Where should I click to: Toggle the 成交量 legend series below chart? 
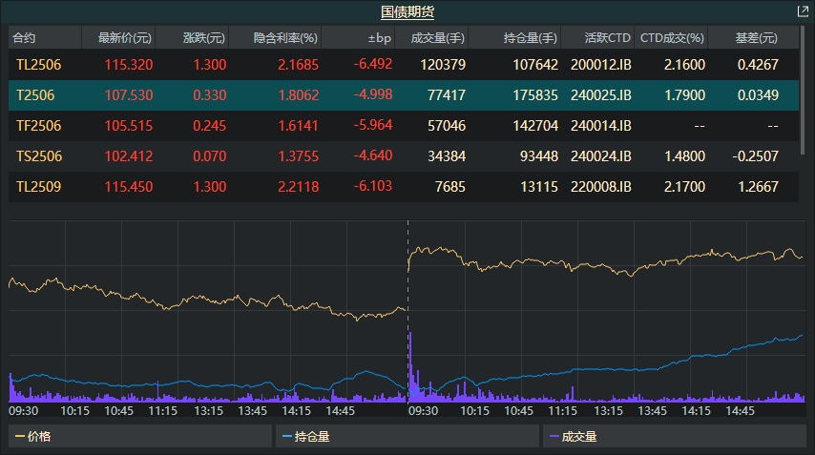click(578, 437)
